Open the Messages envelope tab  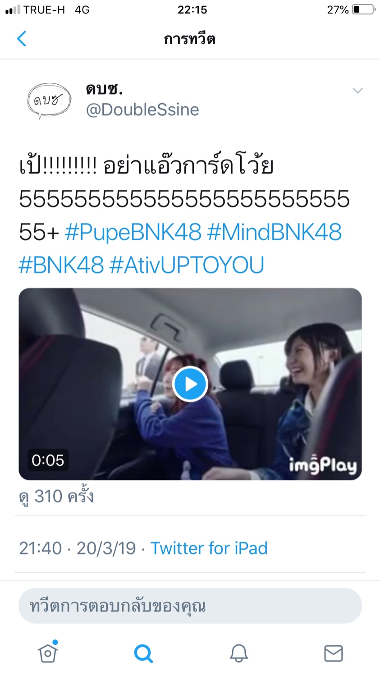pos(334,653)
